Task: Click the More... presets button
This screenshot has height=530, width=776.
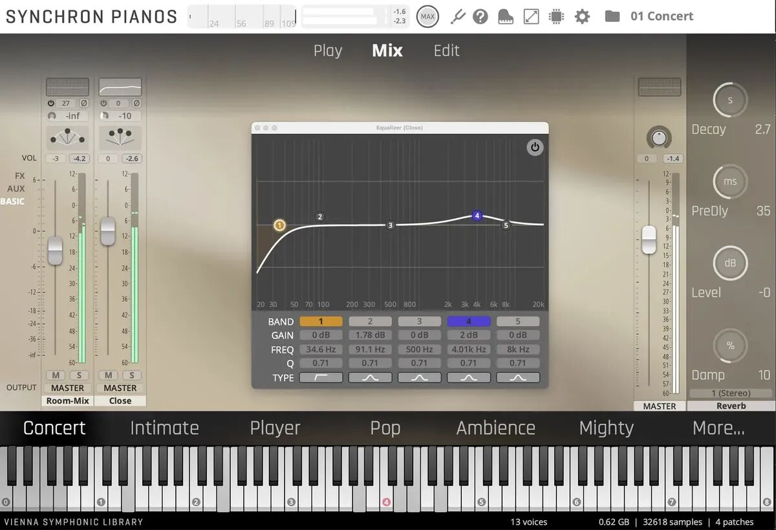Action: click(x=718, y=428)
